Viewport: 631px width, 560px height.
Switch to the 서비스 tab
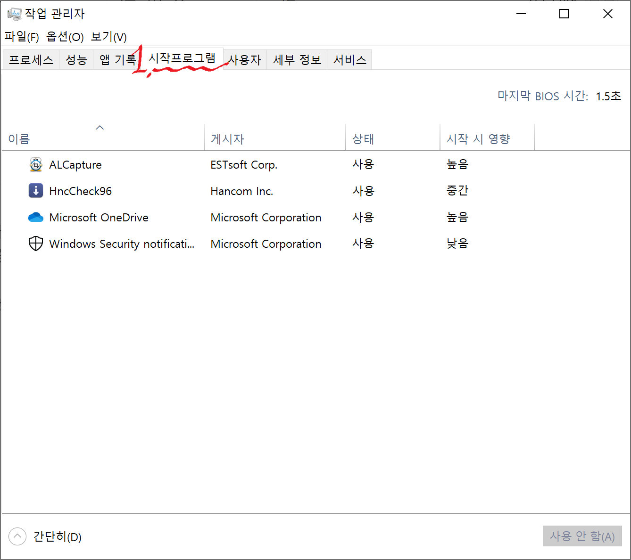[x=350, y=60]
